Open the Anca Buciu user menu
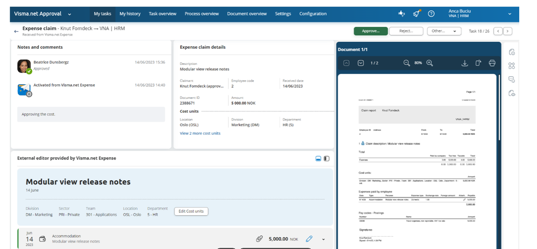 coord(479,13)
